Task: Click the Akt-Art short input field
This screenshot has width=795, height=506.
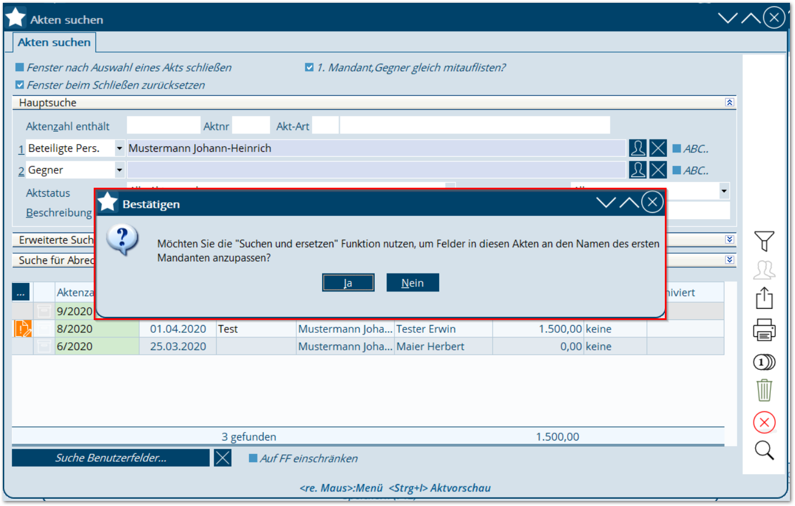Action: click(x=325, y=126)
